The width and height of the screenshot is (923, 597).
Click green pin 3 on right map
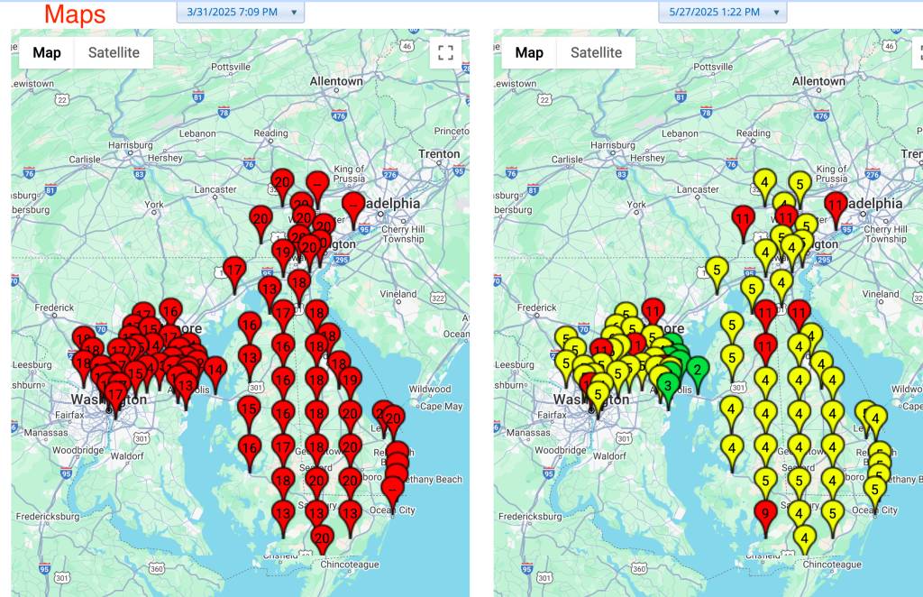[667, 383]
